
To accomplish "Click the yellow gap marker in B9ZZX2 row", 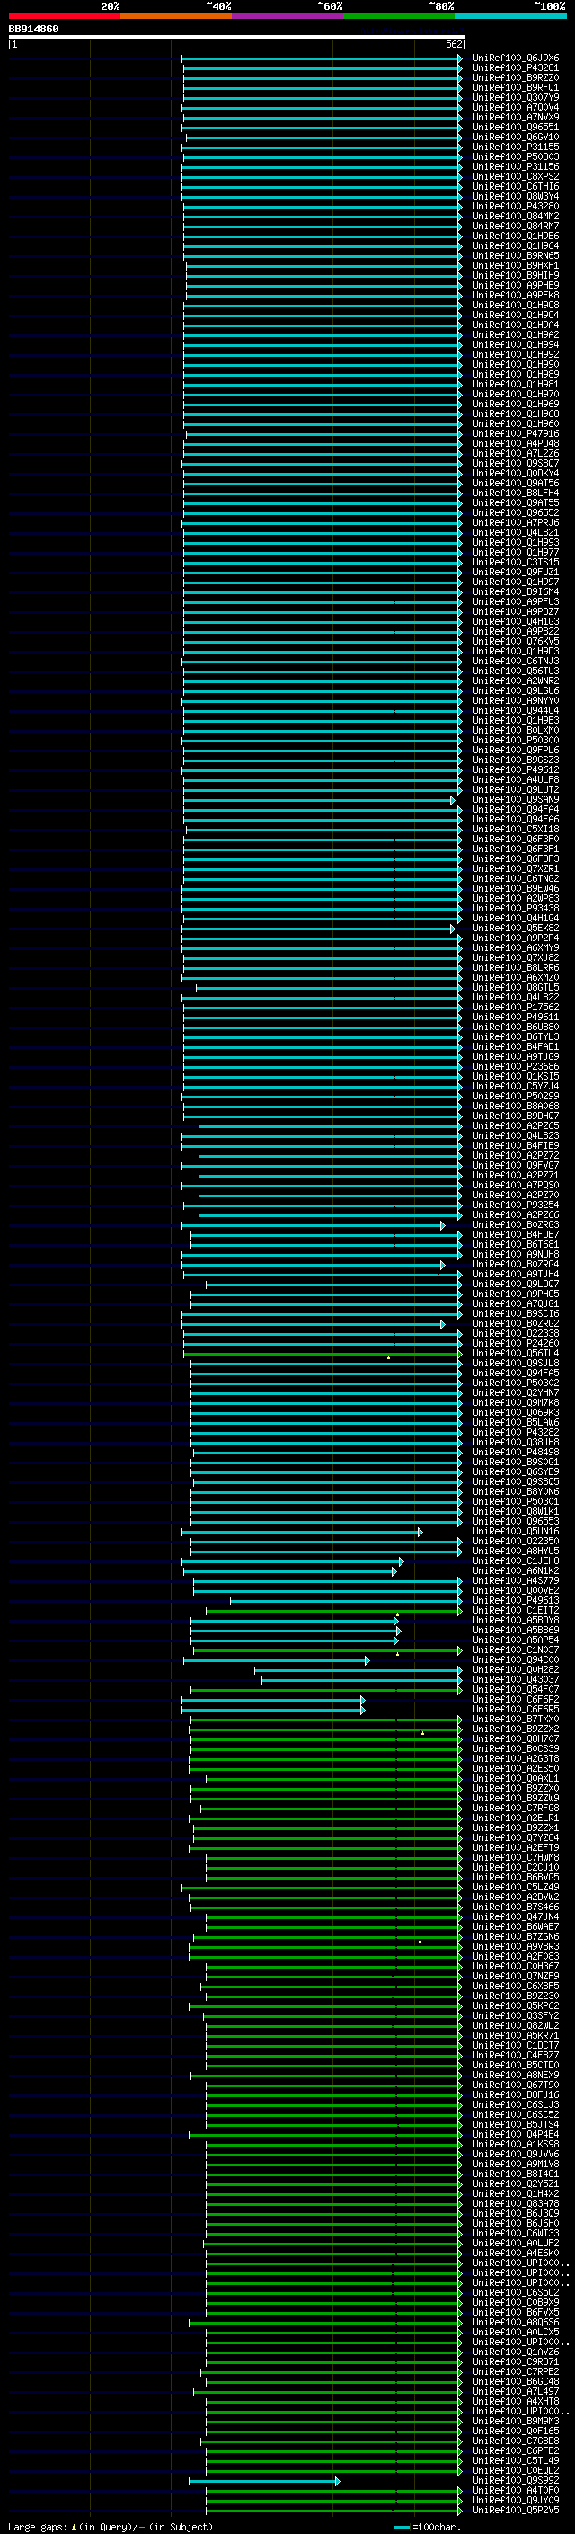I will click(422, 1732).
